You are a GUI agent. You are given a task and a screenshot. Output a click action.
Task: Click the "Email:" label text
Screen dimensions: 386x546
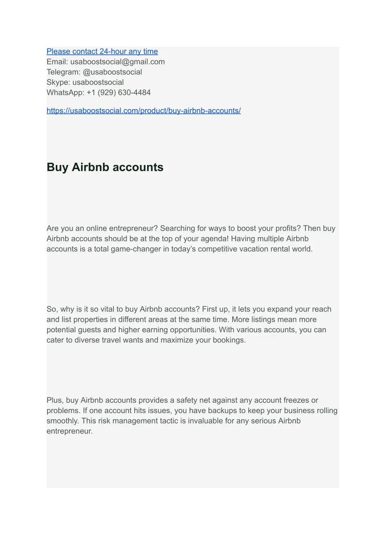coord(57,62)
